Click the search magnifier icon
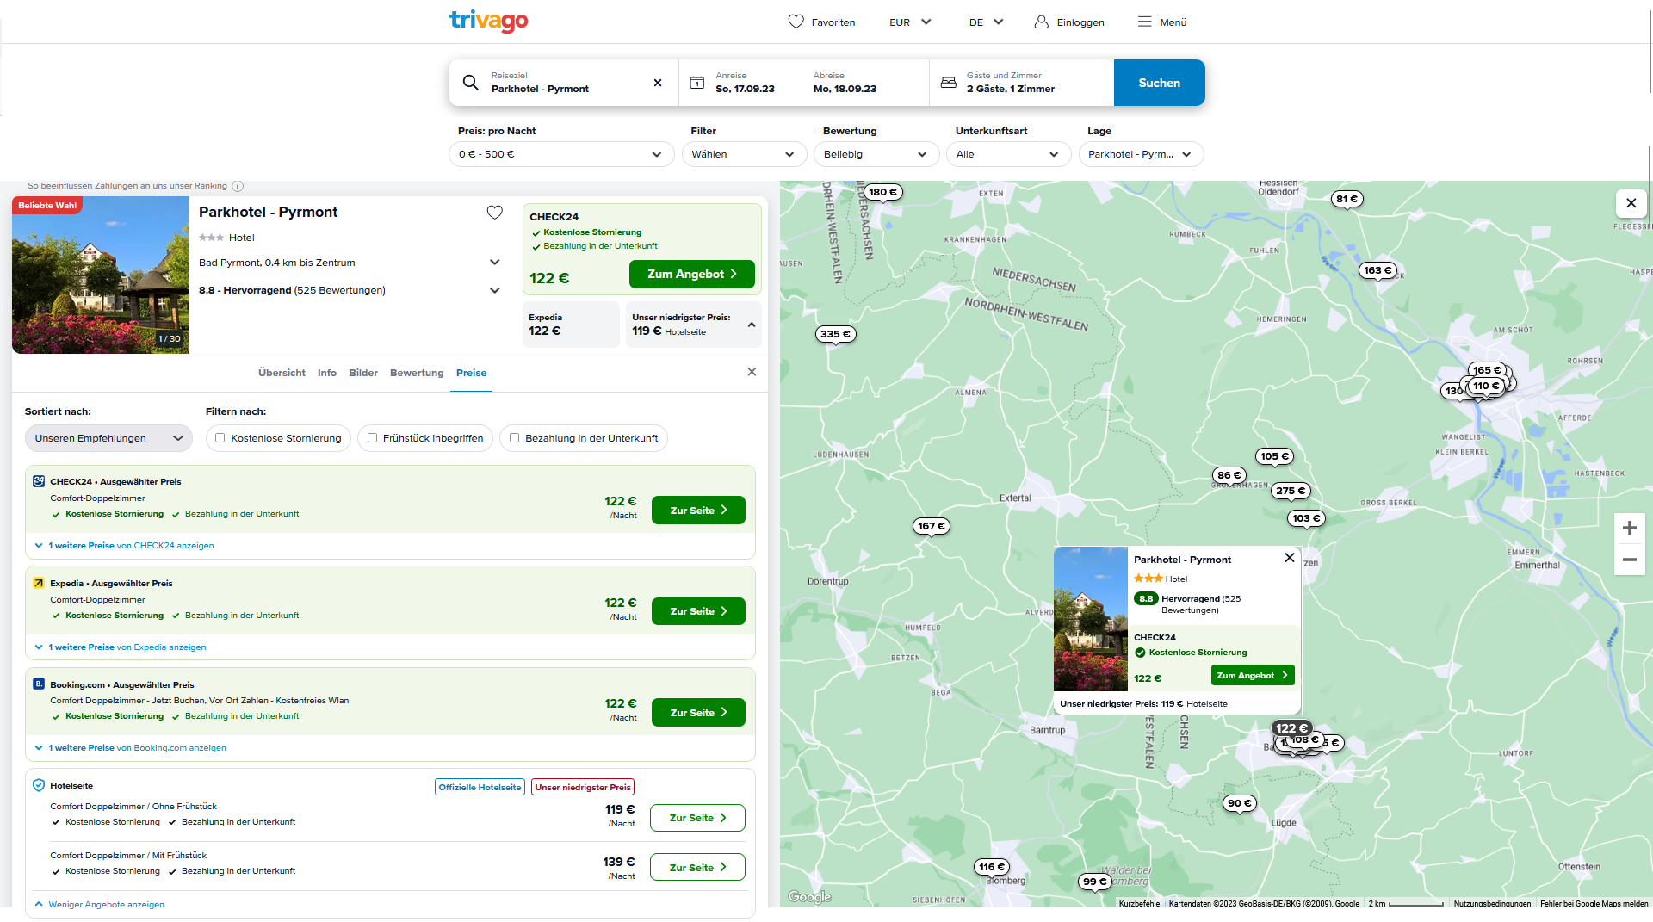 (x=470, y=83)
